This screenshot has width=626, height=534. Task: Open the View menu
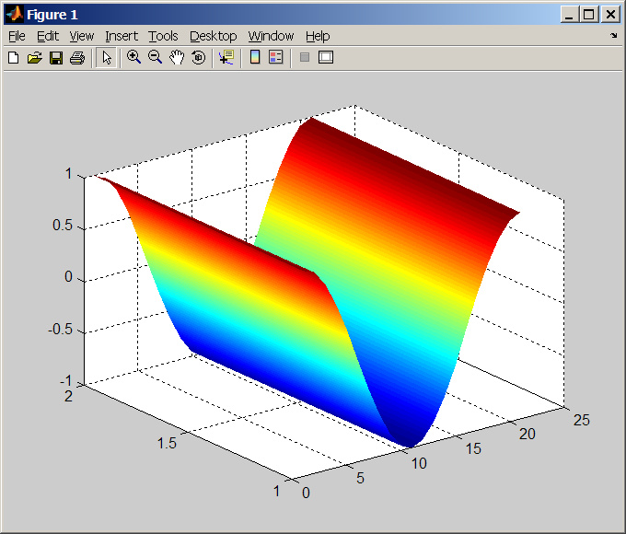82,36
